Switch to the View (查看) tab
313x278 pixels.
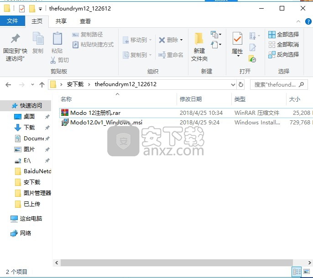(85, 21)
